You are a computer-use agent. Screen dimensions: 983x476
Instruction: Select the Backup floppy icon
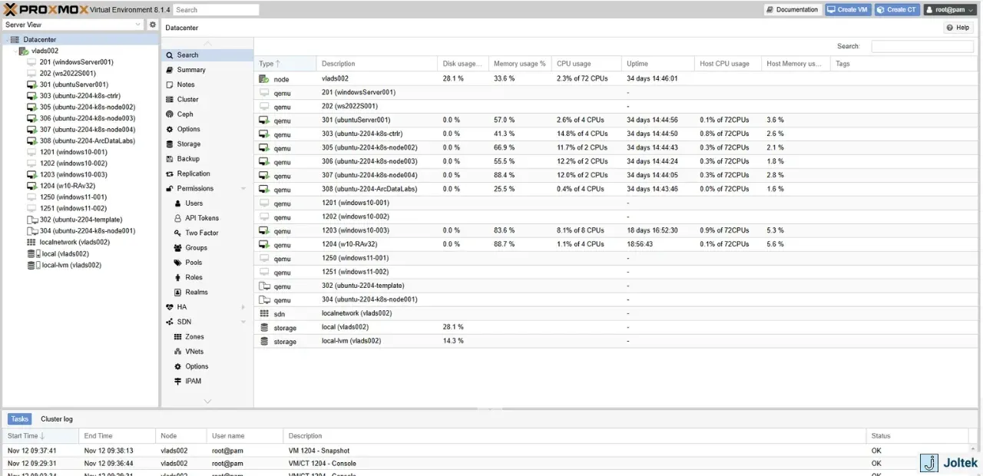click(170, 159)
